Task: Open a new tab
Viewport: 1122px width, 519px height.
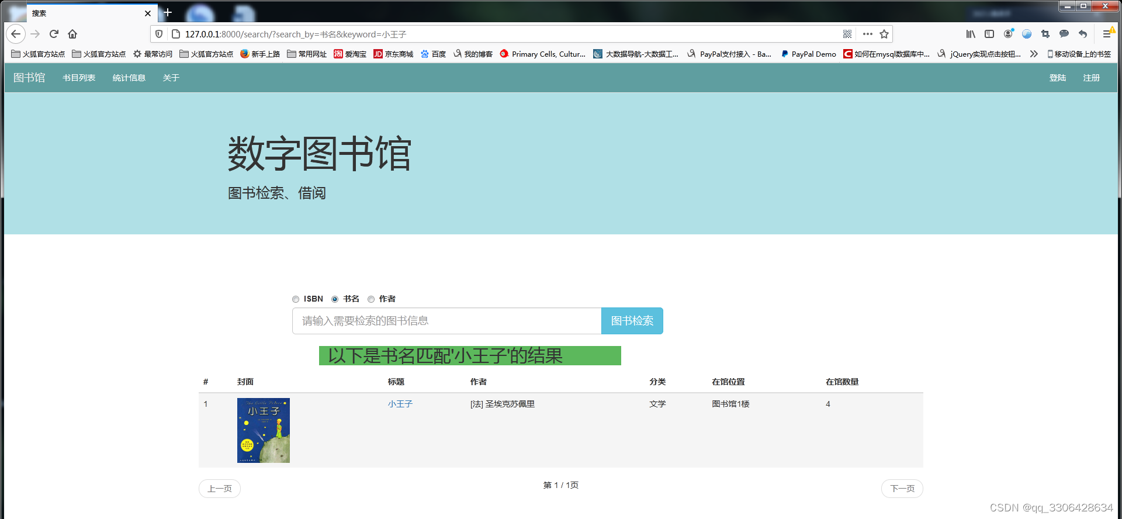Action: tap(168, 12)
